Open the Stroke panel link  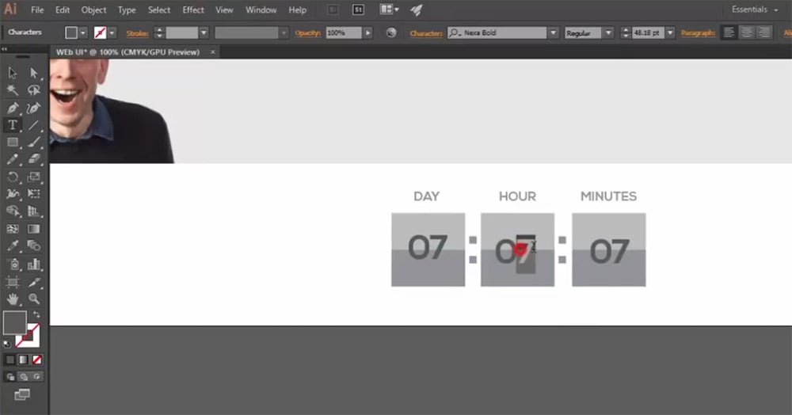[x=137, y=33]
